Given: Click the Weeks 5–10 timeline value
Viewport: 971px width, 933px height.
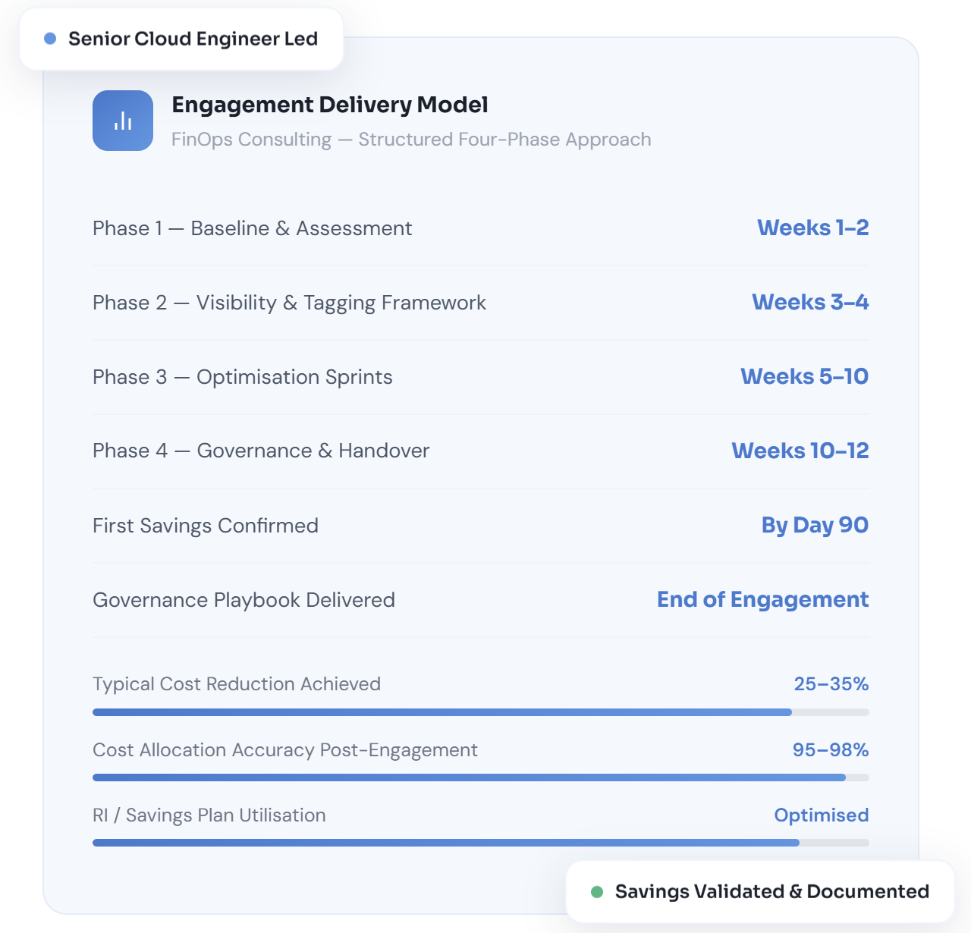Looking at the screenshot, I should pyautogui.click(x=804, y=376).
